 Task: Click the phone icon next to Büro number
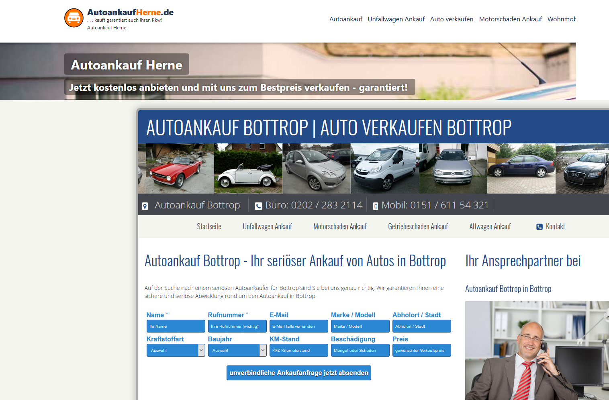tap(258, 206)
